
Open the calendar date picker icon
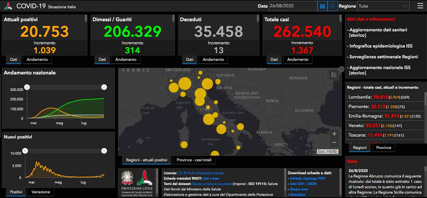[322, 6]
